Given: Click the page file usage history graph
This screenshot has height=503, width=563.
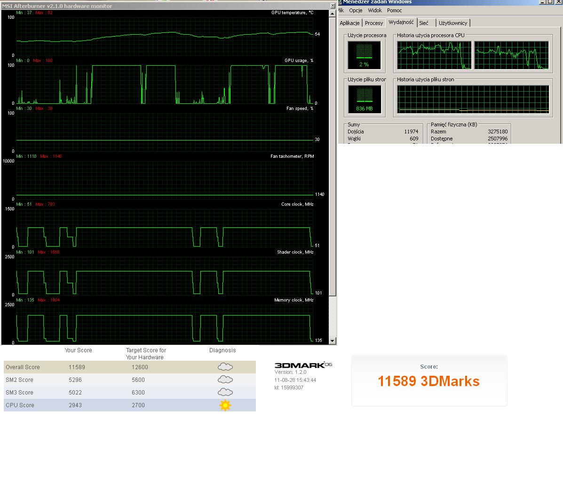Looking at the screenshot, I should (473, 99).
